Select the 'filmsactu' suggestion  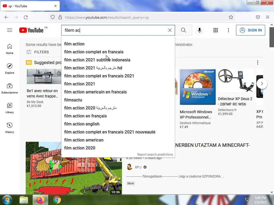pyautogui.click(x=118, y=100)
